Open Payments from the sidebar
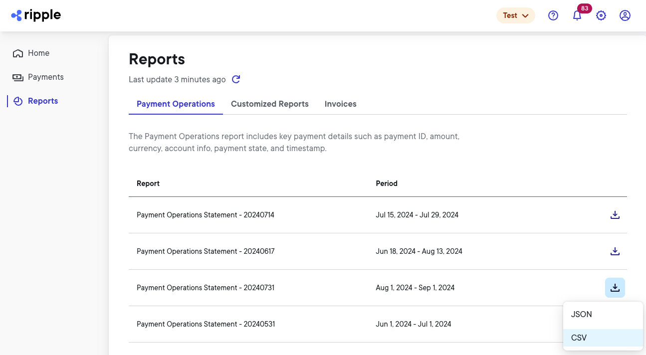The width and height of the screenshot is (646, 355). point(46,77)
